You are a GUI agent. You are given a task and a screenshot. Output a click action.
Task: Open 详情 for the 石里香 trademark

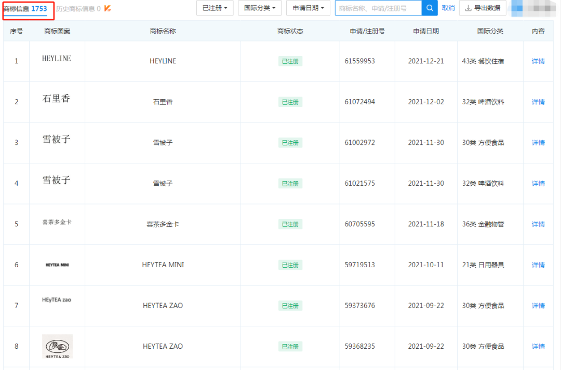[538, 102]
